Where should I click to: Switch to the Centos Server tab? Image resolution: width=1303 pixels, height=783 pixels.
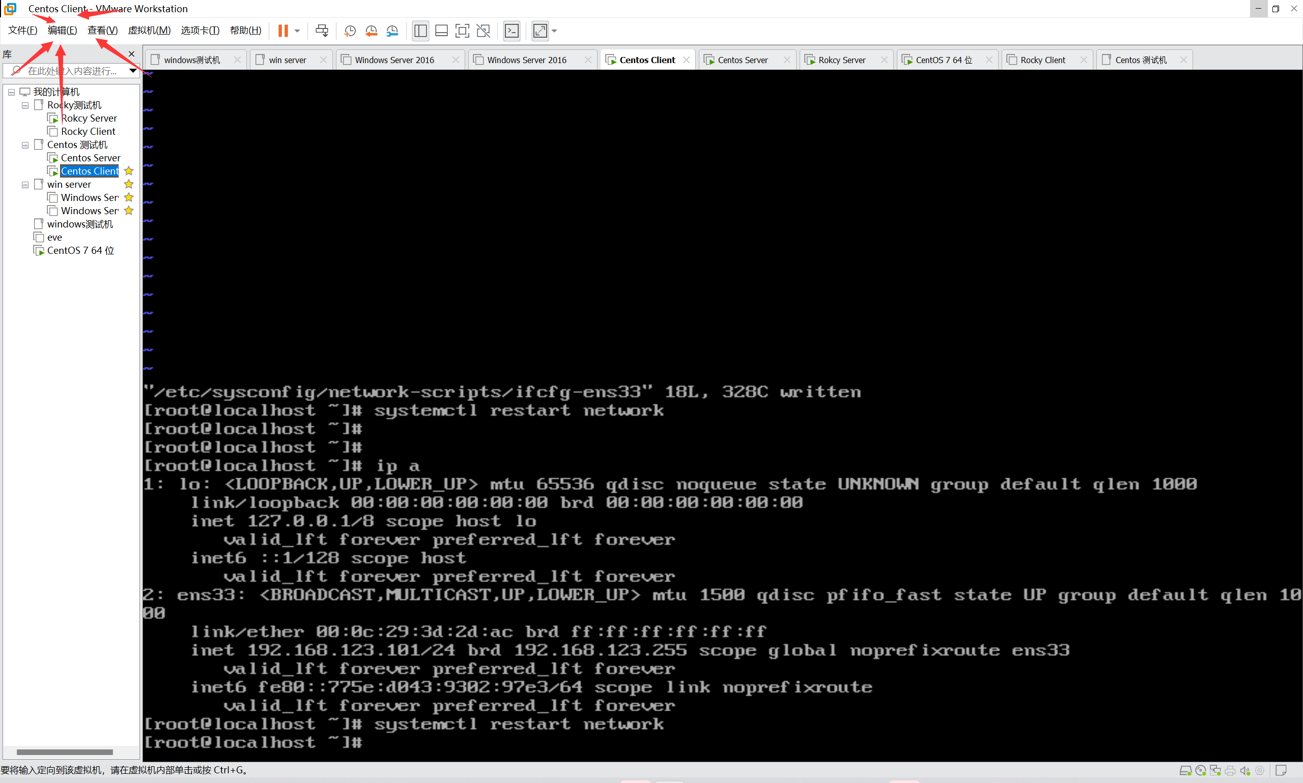[742, 60]
